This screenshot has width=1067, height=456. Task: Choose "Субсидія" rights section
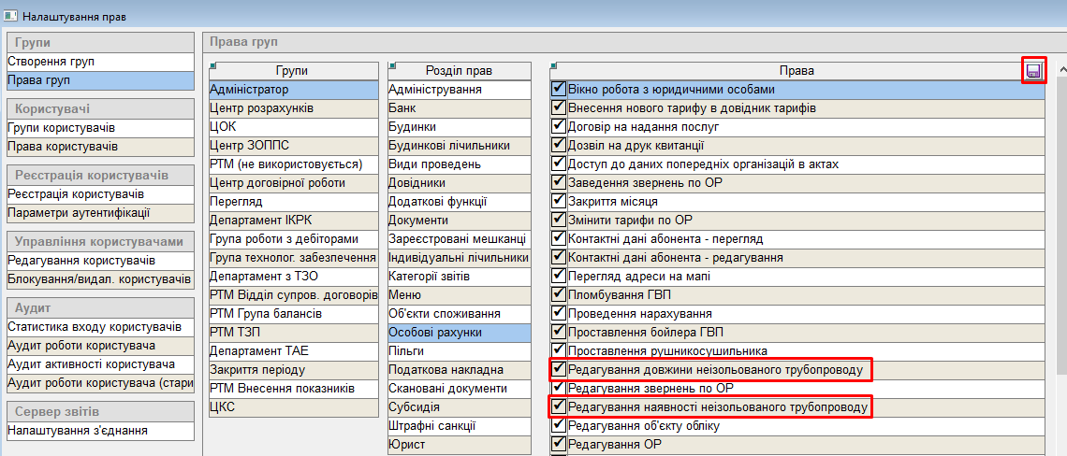click(414, 407)
